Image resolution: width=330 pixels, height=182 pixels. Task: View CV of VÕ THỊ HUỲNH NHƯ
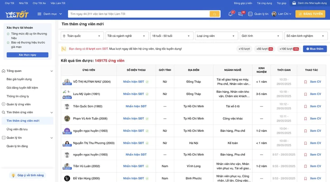click(x=315, y=82)
